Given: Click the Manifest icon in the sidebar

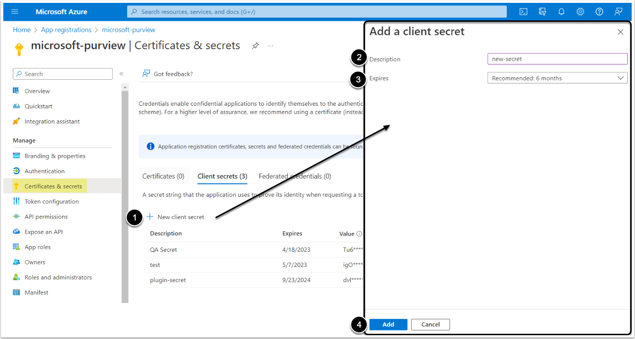Looking at the screenshot, I should tap(16, 293).
